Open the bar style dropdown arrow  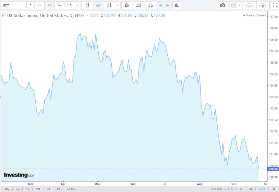(x=117, y=5)
